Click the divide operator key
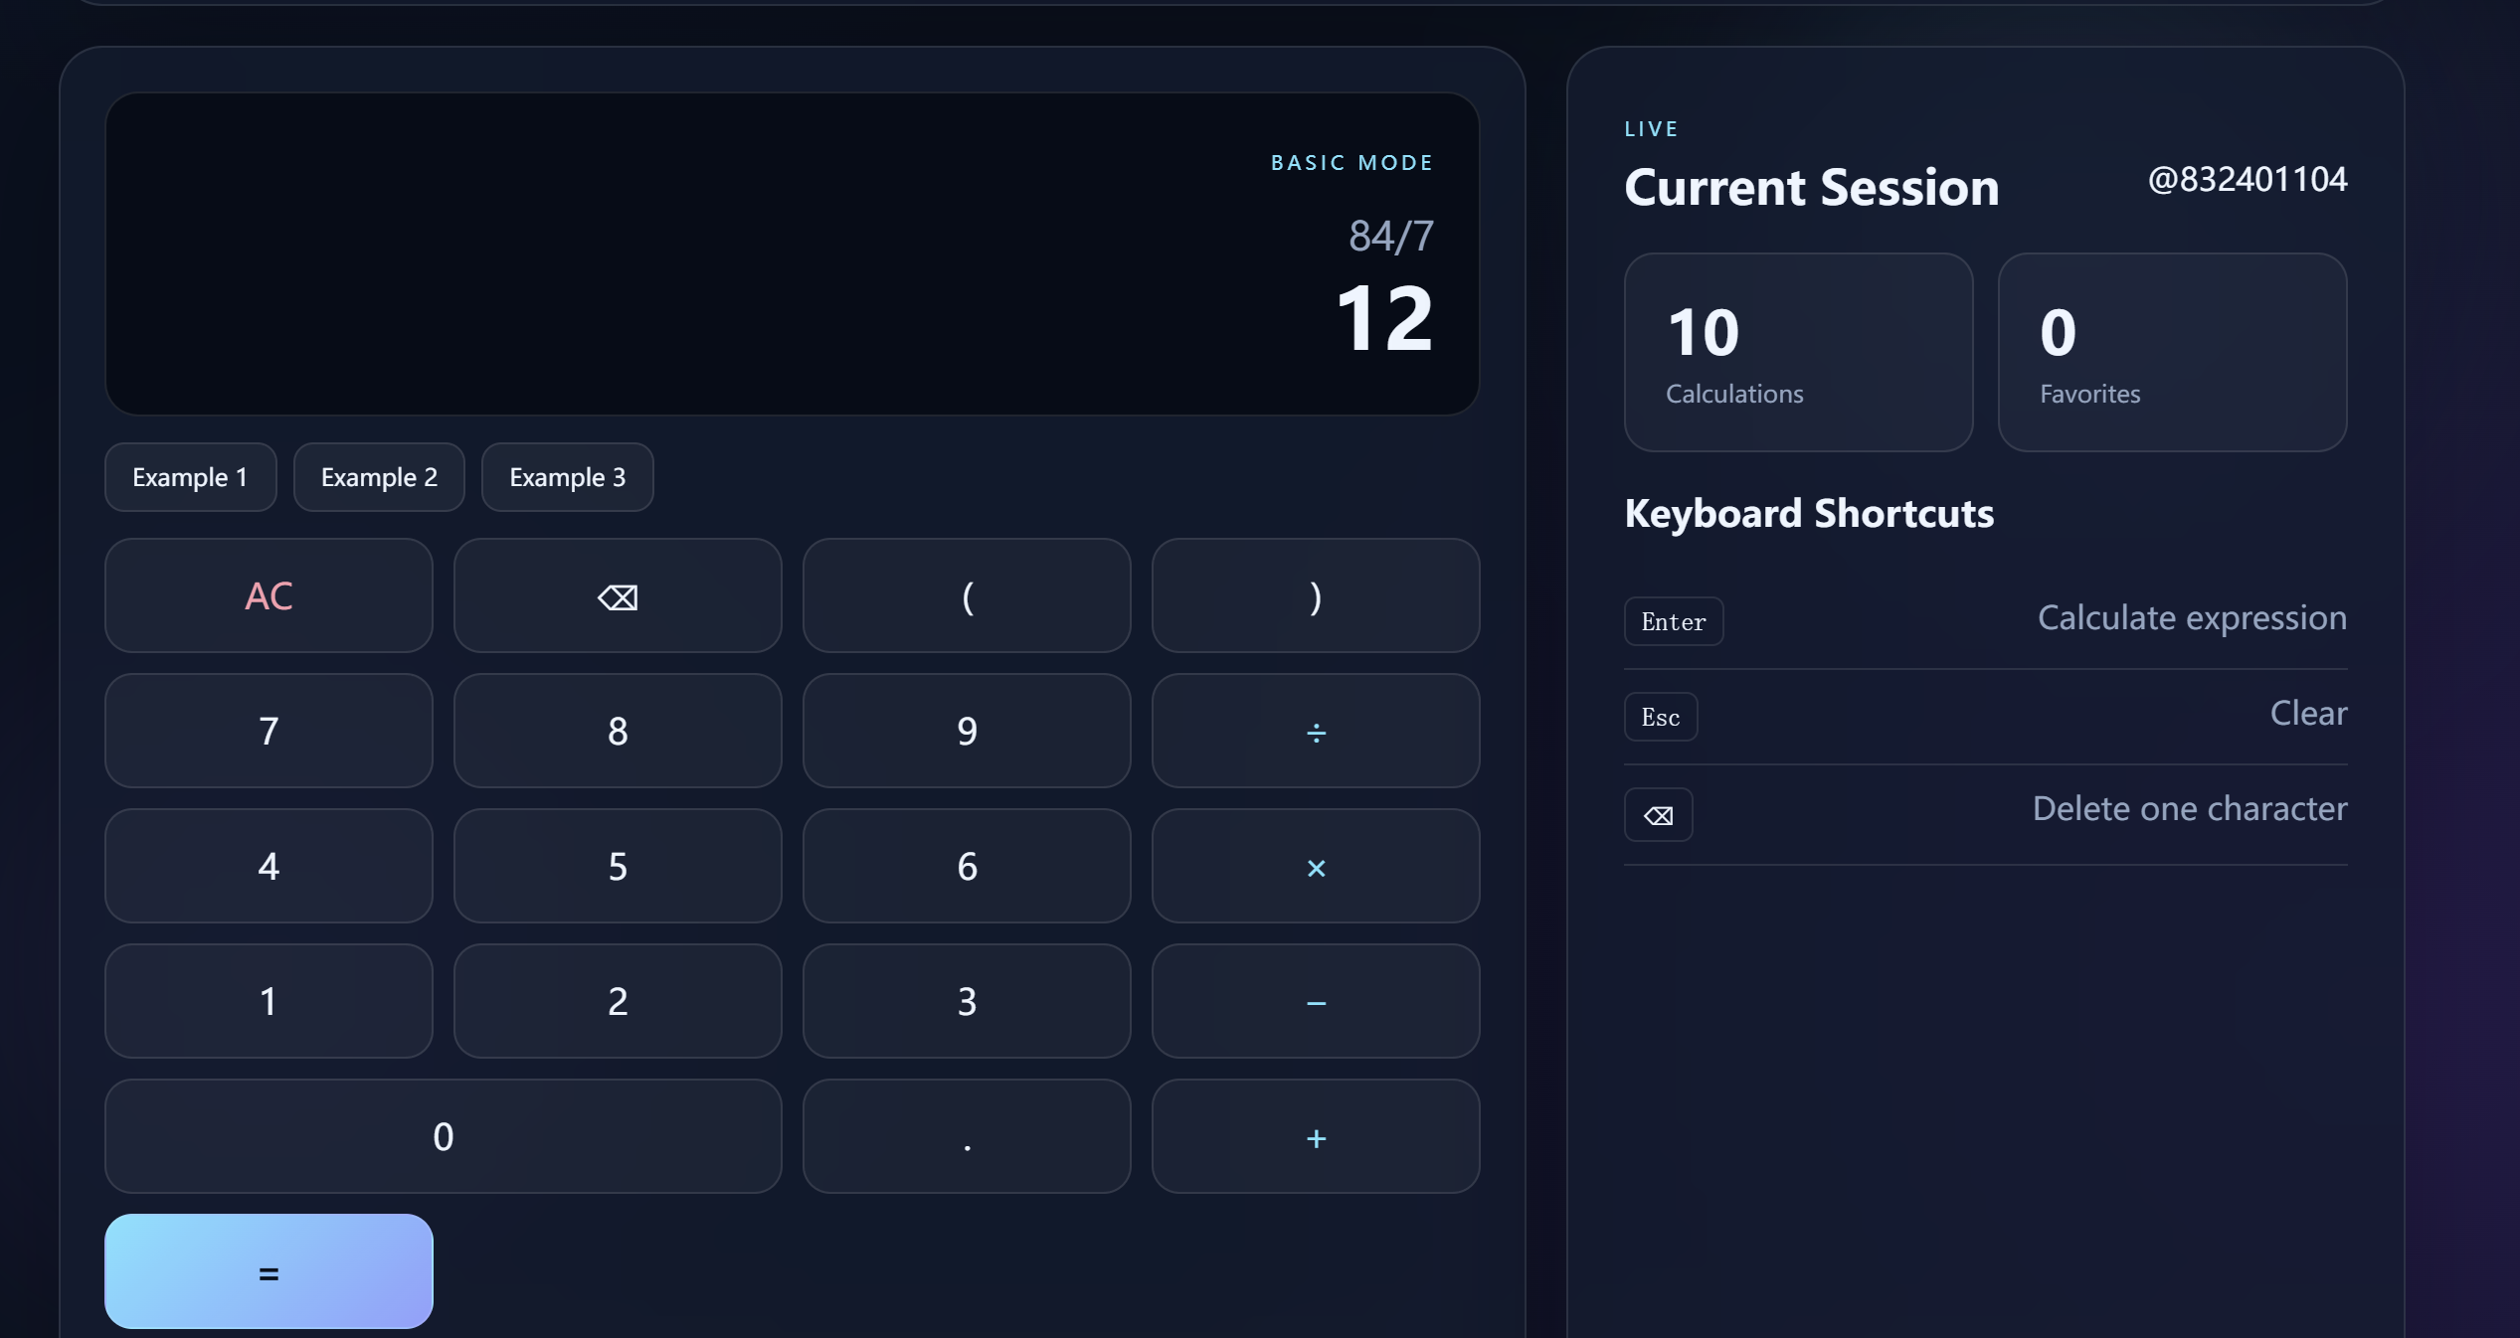The width and height of the screenshot is (2520, 1338). [x=1315, y=731]
